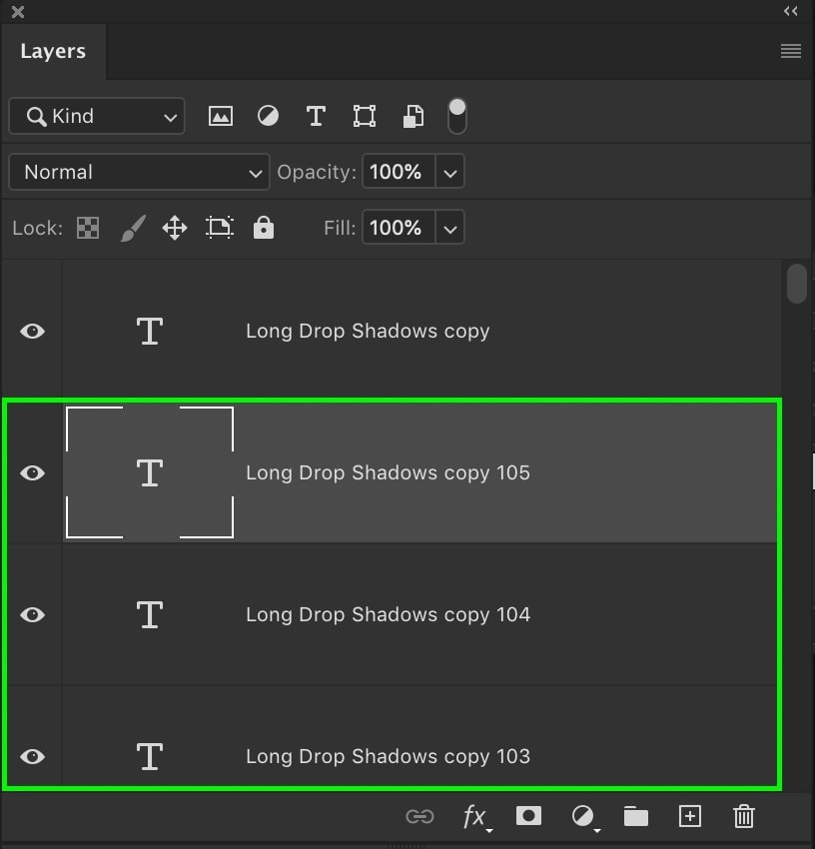815x849 pixels.
Task: Open the Normal blend mode dropdown
Action: click(139, 172)
